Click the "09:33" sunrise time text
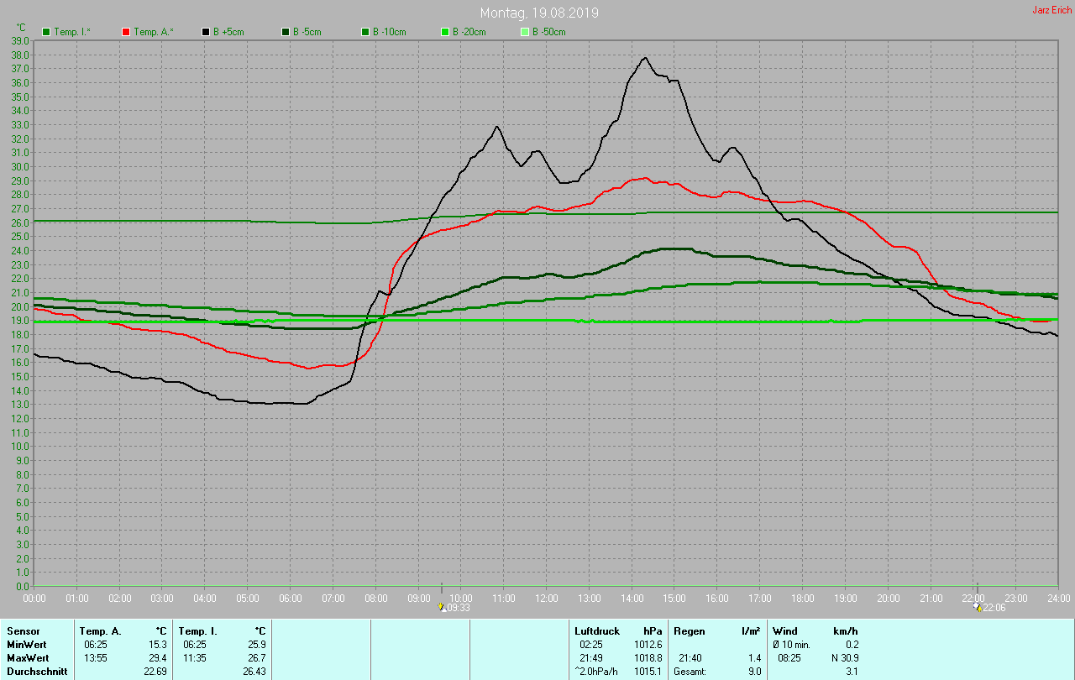Viewport: 1075px width, 680px height. 459,608
